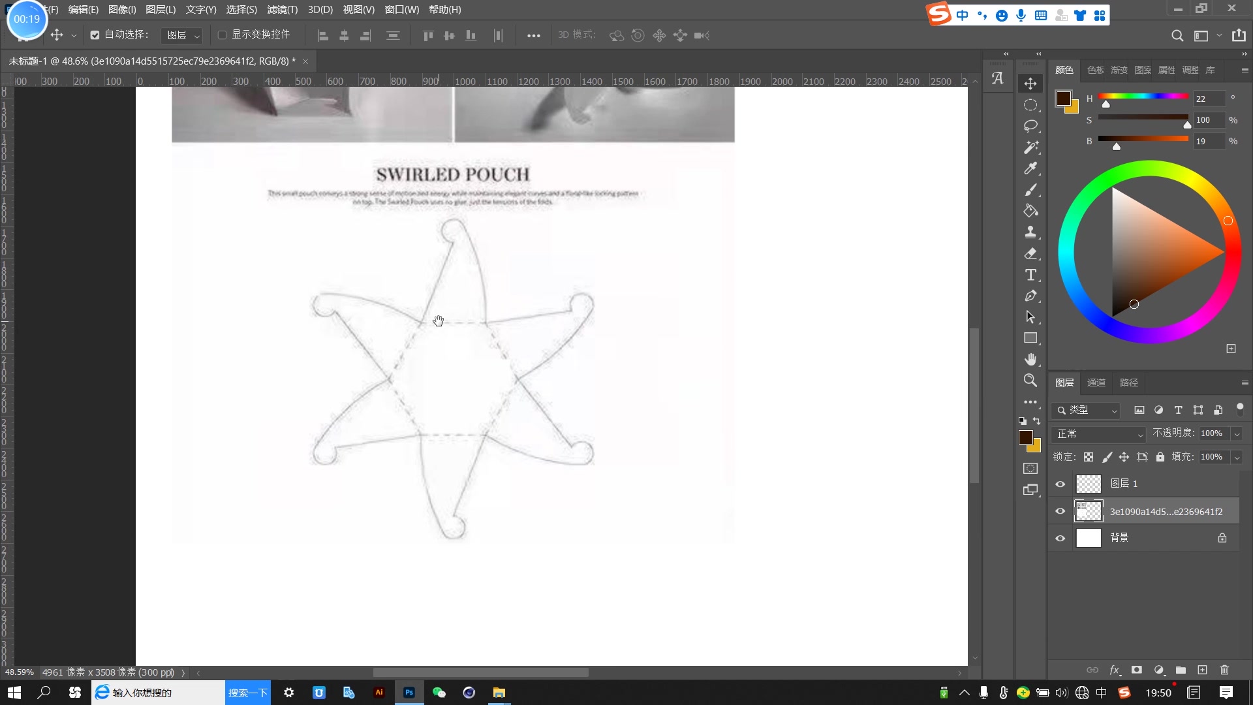
Task: Select the Eyedropper tool
Action: click(1030, 168)
